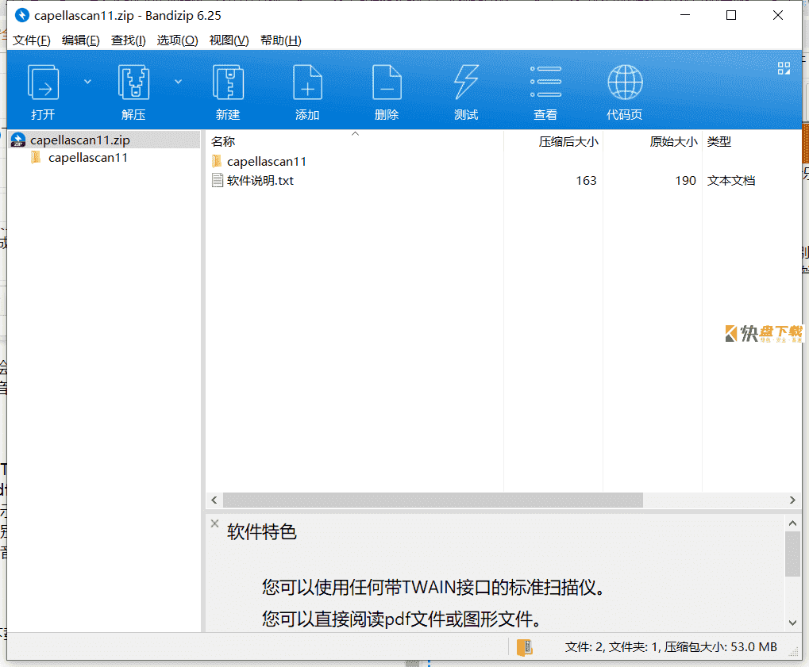This screenshot has width=809, height=667.
Task: Click the zip icon beside capellascan11.zip
Action: (x=18, y=140)
